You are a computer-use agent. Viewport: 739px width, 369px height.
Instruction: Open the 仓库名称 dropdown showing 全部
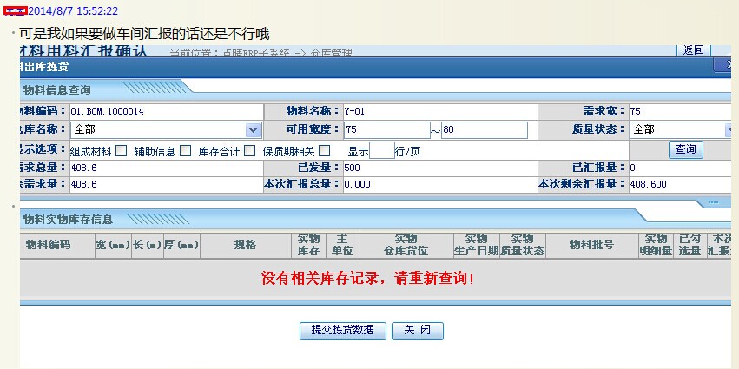(x=165, y=129)
